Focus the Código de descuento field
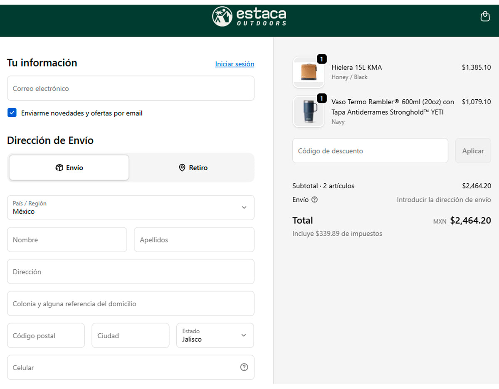 [370, 151]
